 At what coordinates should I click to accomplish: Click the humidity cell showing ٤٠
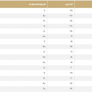[x=44, y=52]
